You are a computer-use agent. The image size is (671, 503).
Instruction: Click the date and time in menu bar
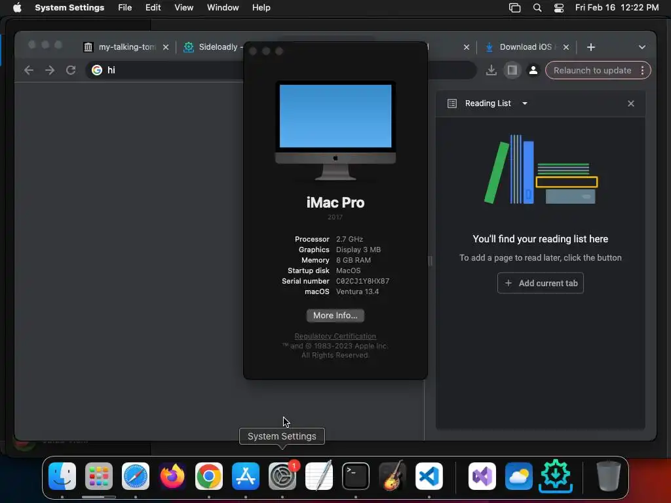point(617,8)
